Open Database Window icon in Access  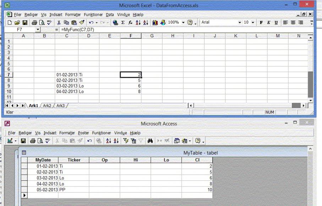coord(176,141)
